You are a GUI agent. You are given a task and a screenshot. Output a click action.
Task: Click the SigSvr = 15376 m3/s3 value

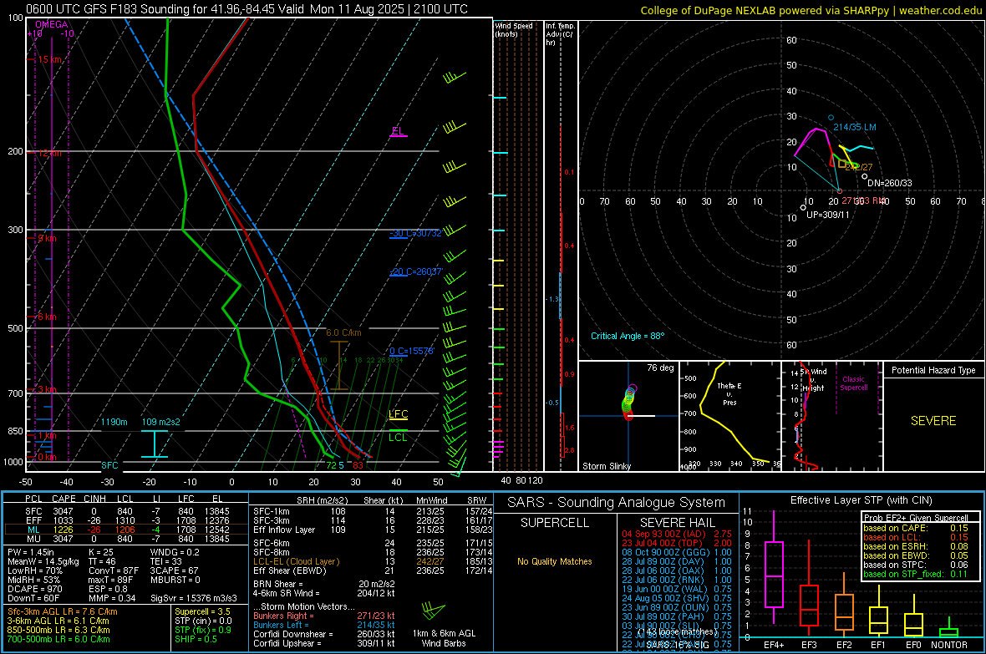[x=194, y=598]
